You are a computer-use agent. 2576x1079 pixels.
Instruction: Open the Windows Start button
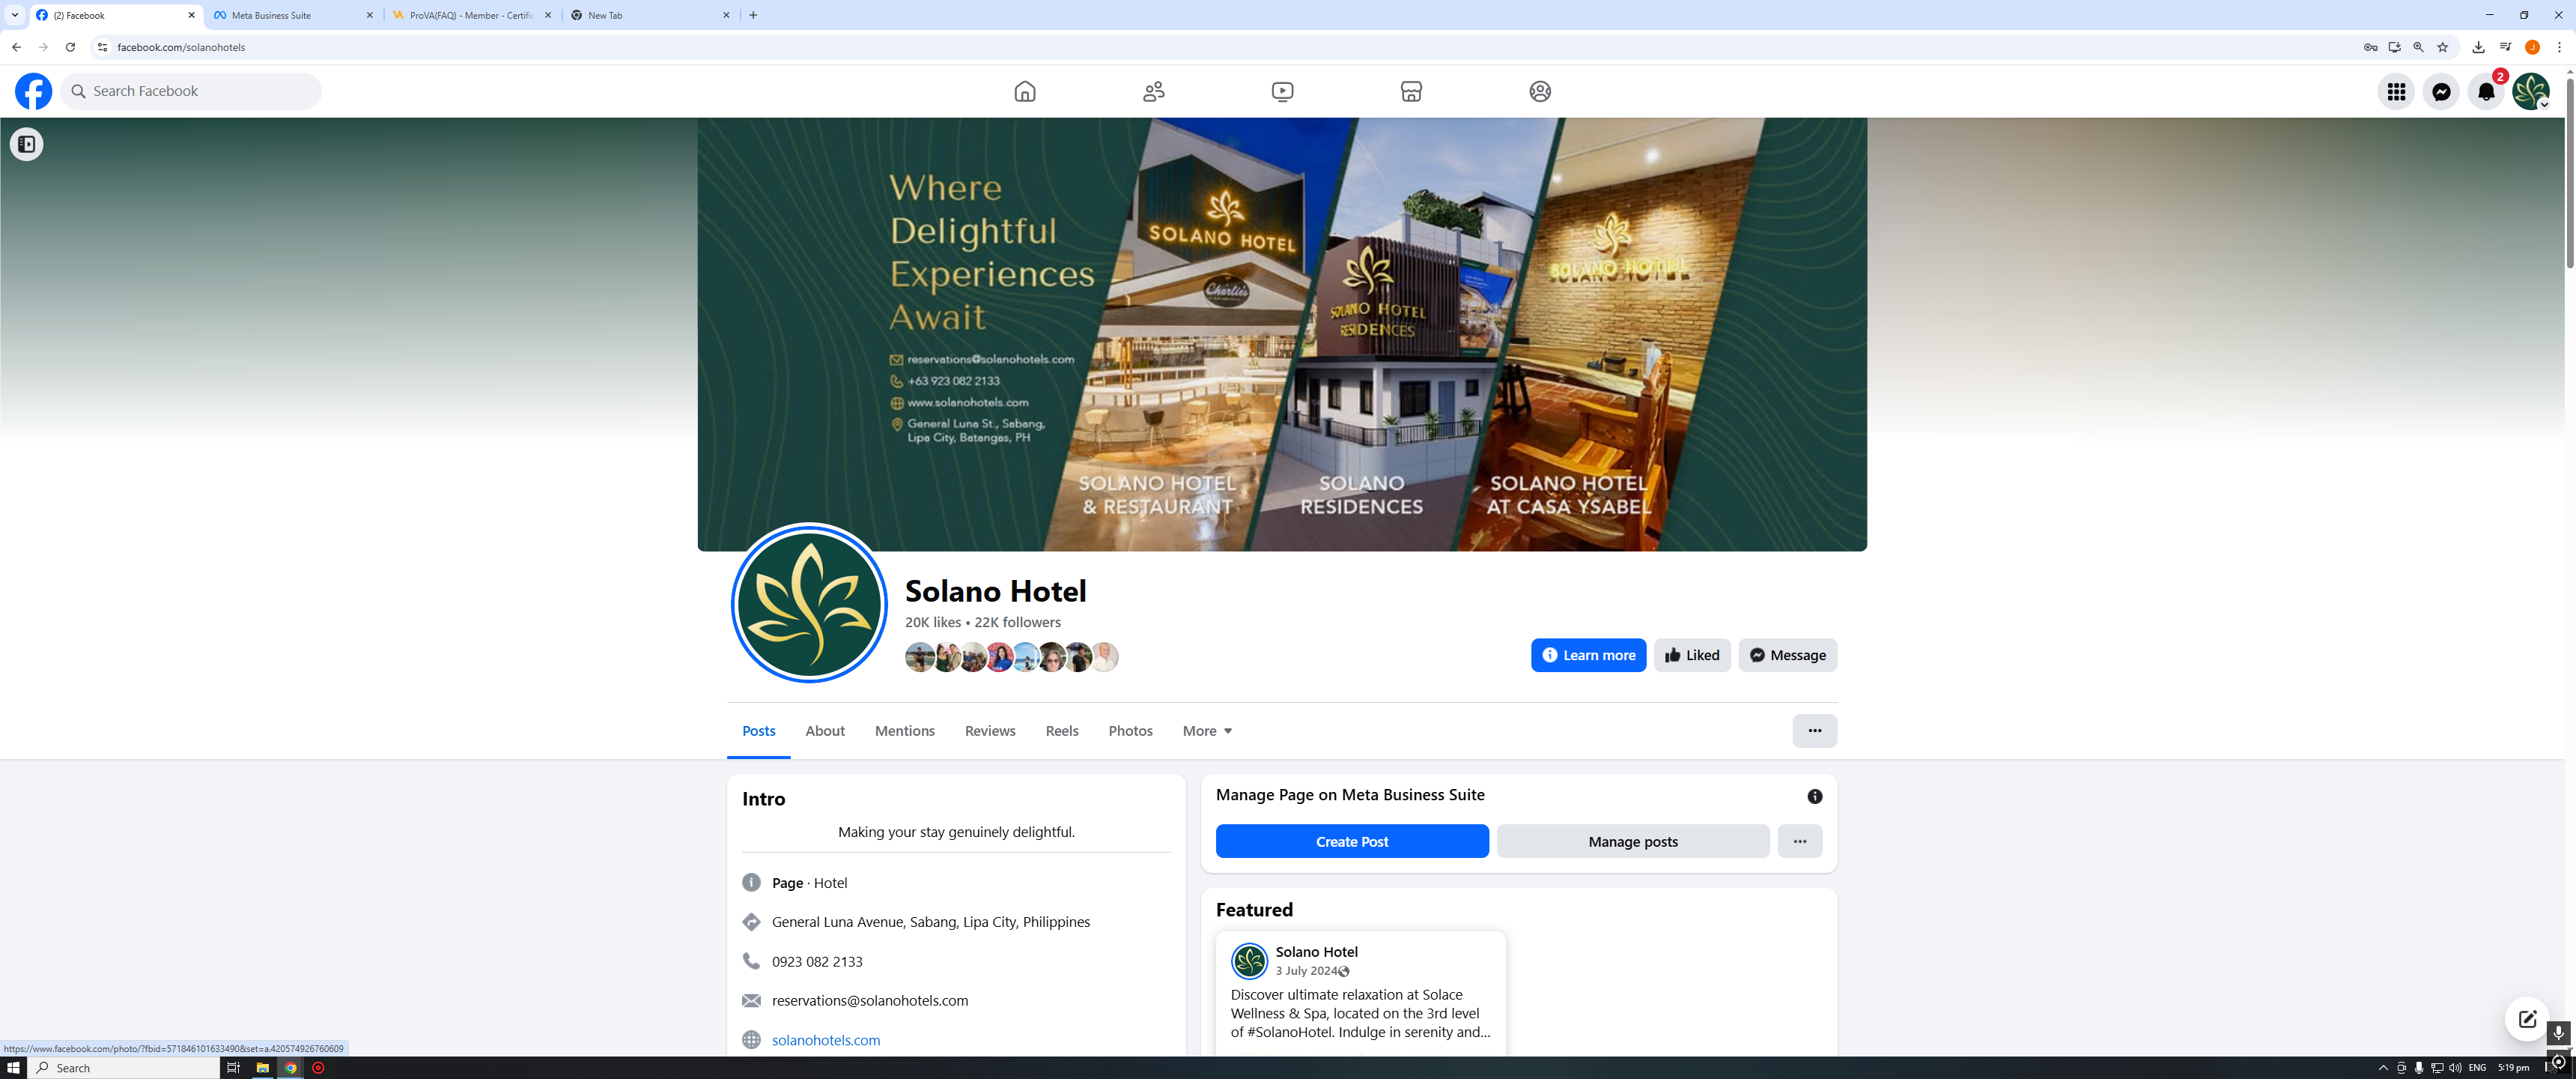coord(13,1068)
